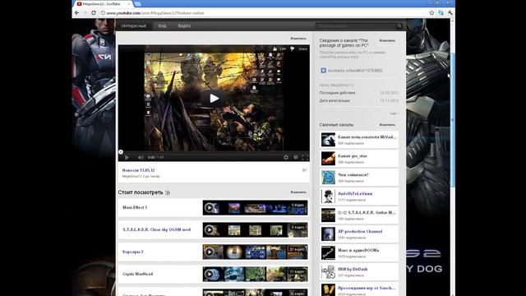Image resolution: width=526 pixels, height=296 pixels.
Task: Open the Mass Effect 3 playlist title
Action: 135,207
